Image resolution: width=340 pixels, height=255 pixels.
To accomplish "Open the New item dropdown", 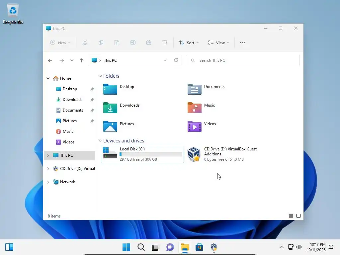I will click(60, 43).
